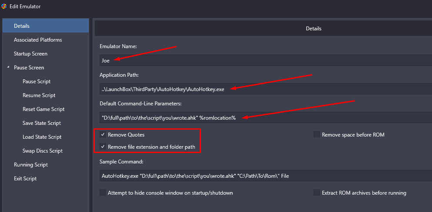The height and width of the screenshot is (212, 432).
Task: Uncheck the Remove Quotes checkbox
Action: [103, 134]
